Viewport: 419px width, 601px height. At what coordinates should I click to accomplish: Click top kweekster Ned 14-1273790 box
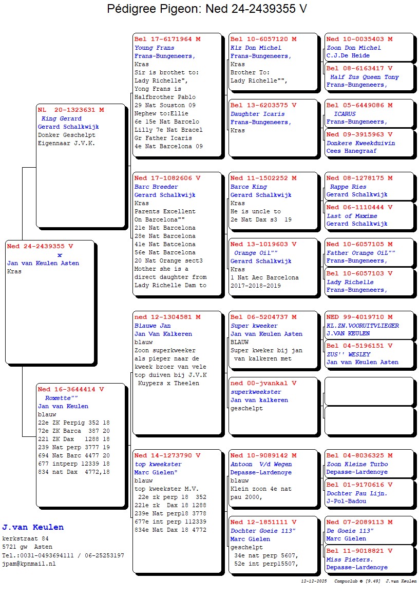(x=177, y=511)
